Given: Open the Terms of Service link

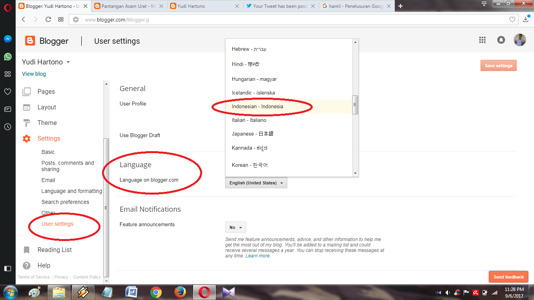Looking at the screenshot, I should pyautogui.click(x=34, y=277).
